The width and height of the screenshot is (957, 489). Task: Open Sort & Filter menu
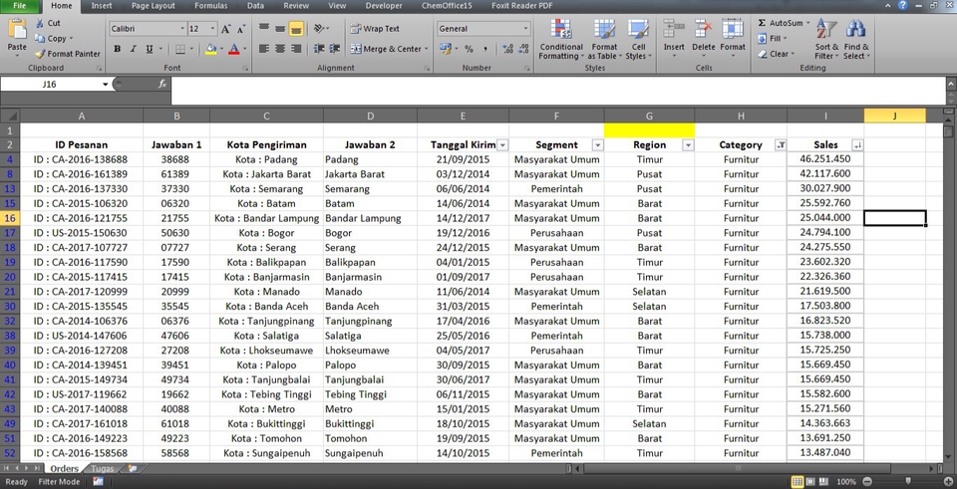point(827,39)
